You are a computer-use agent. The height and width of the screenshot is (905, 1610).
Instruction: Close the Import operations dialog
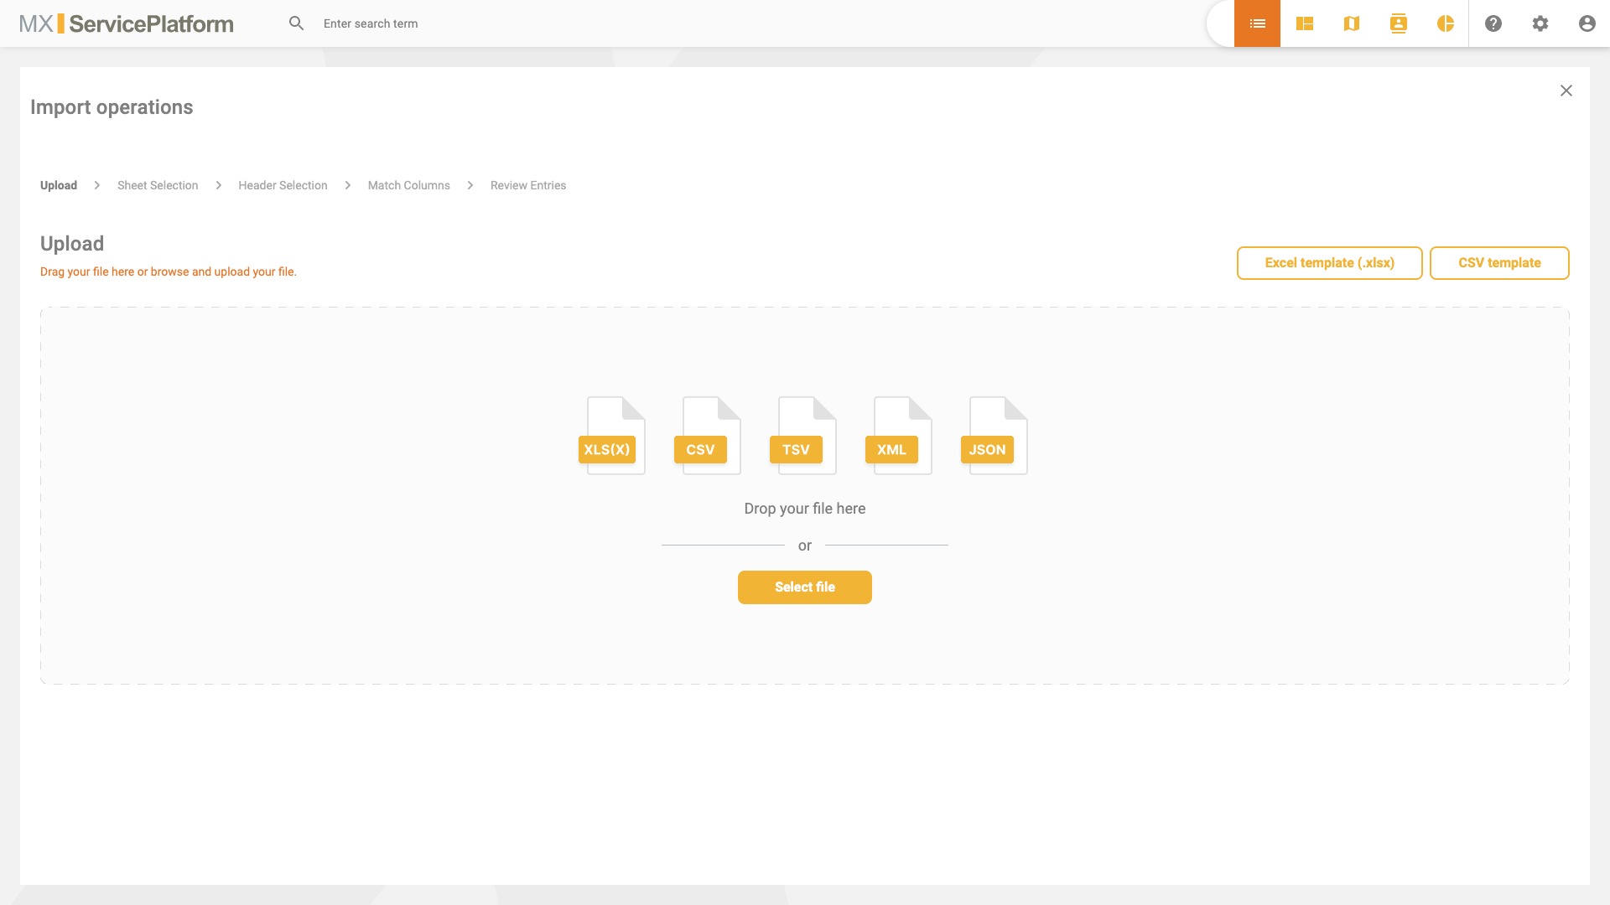pyautogui.click(x=1566, y=90)
